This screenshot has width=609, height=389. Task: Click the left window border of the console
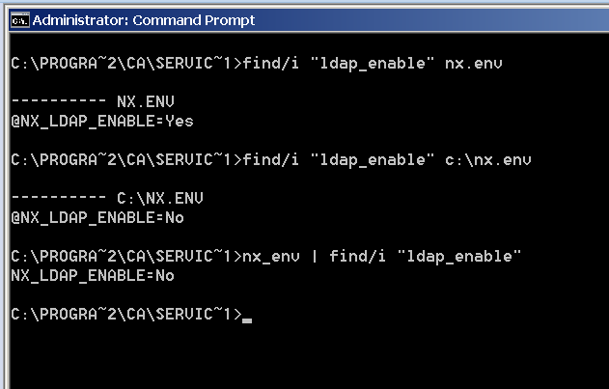[5, 209]
